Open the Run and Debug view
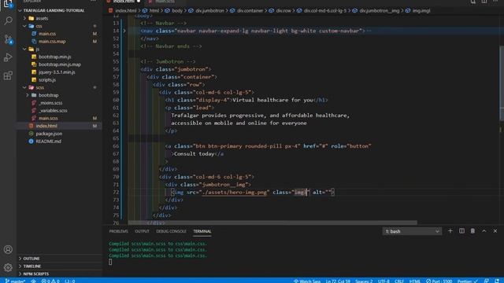The height and width of the screenshot is (283, 504). coord(8,57)
